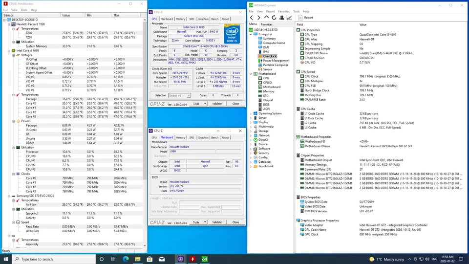Open Windows Start button
This screenshot has width=469, height=264.
[6, 259]
